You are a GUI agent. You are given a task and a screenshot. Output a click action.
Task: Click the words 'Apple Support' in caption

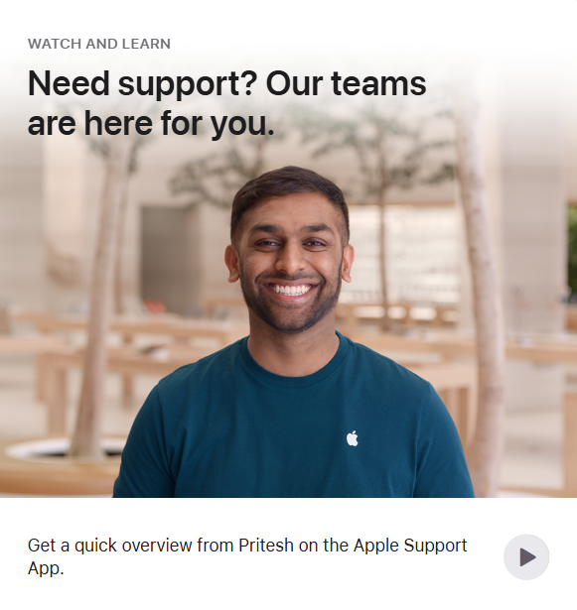click(410, 546)
